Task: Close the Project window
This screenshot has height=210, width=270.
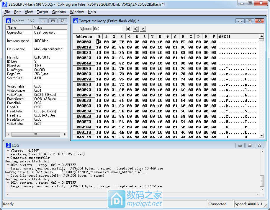Action: pyautogui.click(x=63, y=21)
